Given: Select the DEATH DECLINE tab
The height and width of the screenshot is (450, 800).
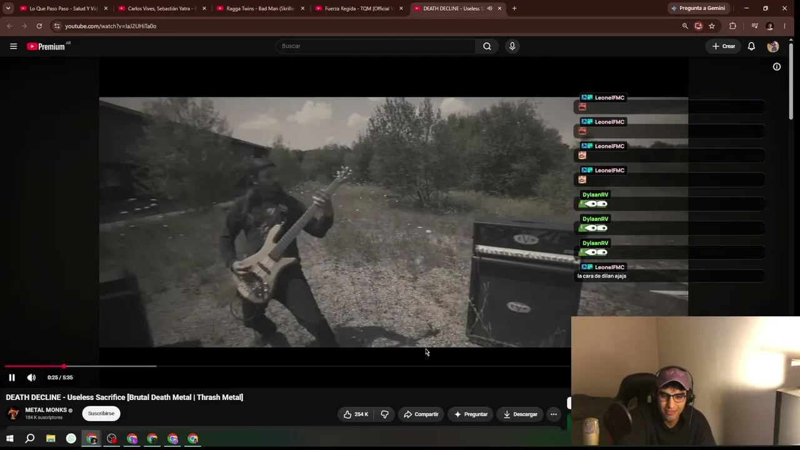Looking at the screenshot, I should tap(457, 9).
